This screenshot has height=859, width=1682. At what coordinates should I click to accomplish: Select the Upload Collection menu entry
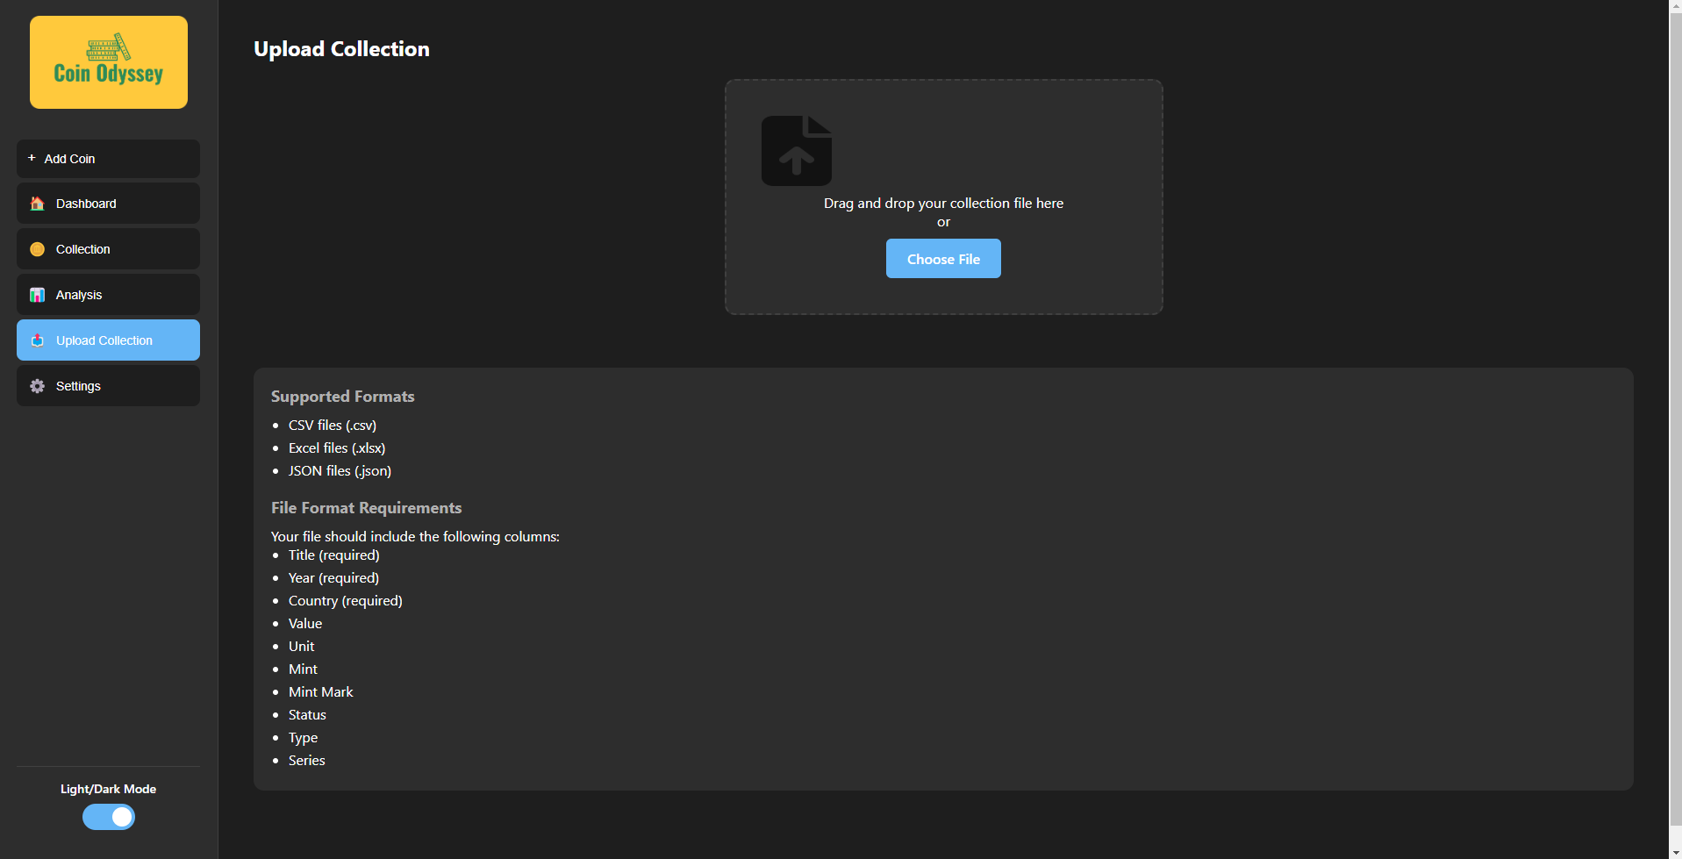pyautogui.click(x=108, y=340)
